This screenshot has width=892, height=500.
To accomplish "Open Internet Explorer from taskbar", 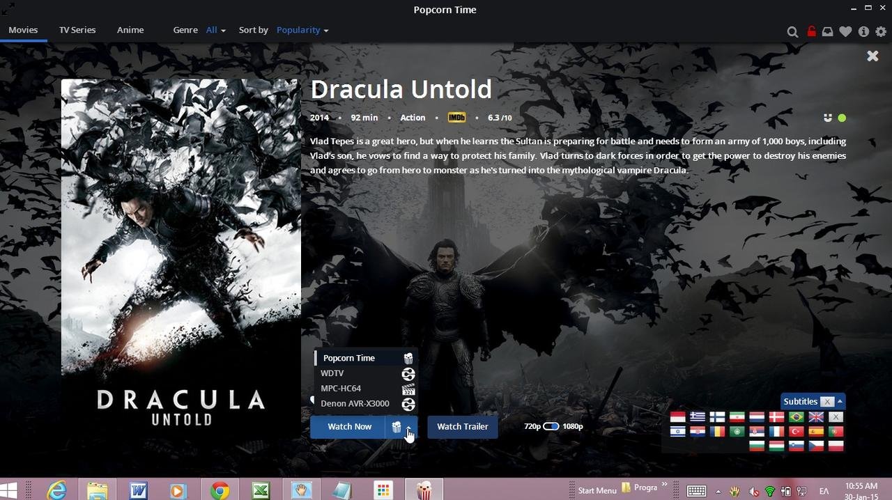I will tap(56, 491).
